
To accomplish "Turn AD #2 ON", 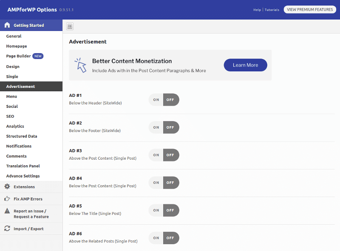I will click(x=156, y=127).
